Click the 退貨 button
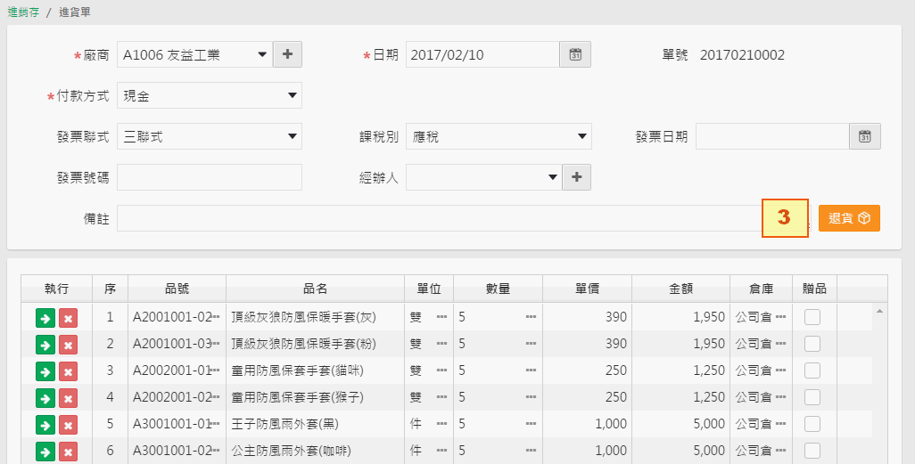 point(849,218)
